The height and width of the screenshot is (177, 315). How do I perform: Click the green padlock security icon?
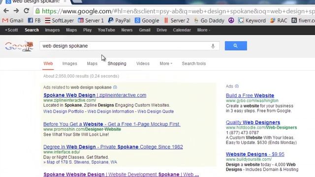click(x=37, y=11)
